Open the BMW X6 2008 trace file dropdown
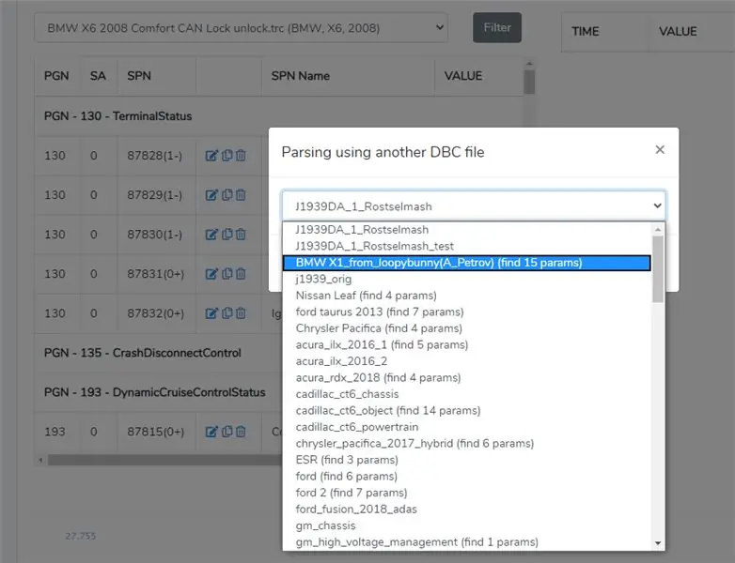The height and width of the screenshot is (563, 735). (x=241, y=28)
